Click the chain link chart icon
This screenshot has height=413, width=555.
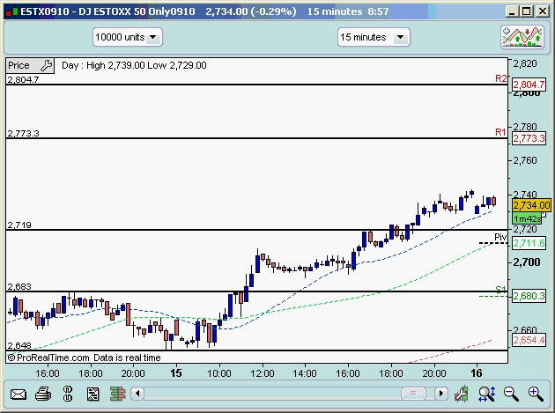click(68, 394)
